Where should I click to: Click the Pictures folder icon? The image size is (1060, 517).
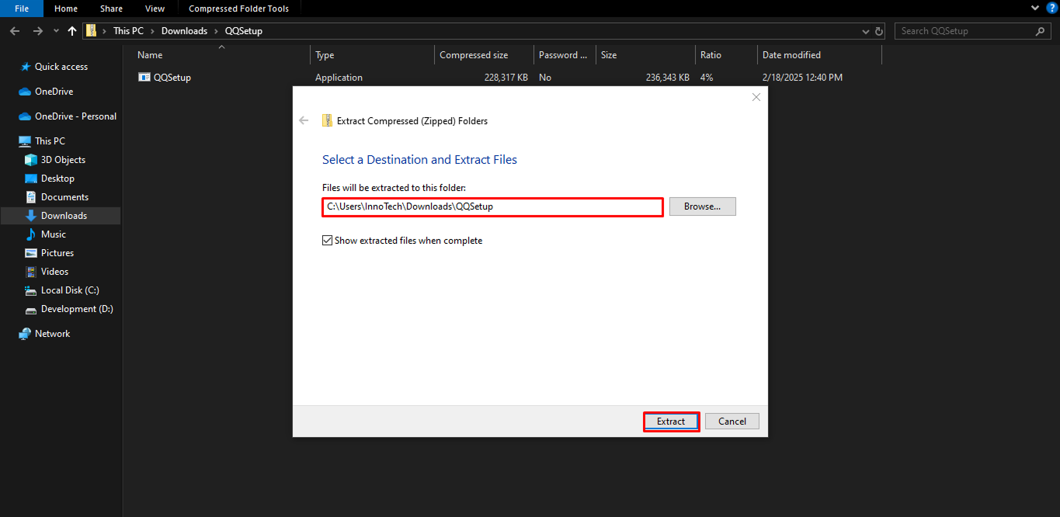tap(31, 253)
